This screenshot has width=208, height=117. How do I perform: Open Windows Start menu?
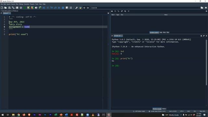click(2, 115)
